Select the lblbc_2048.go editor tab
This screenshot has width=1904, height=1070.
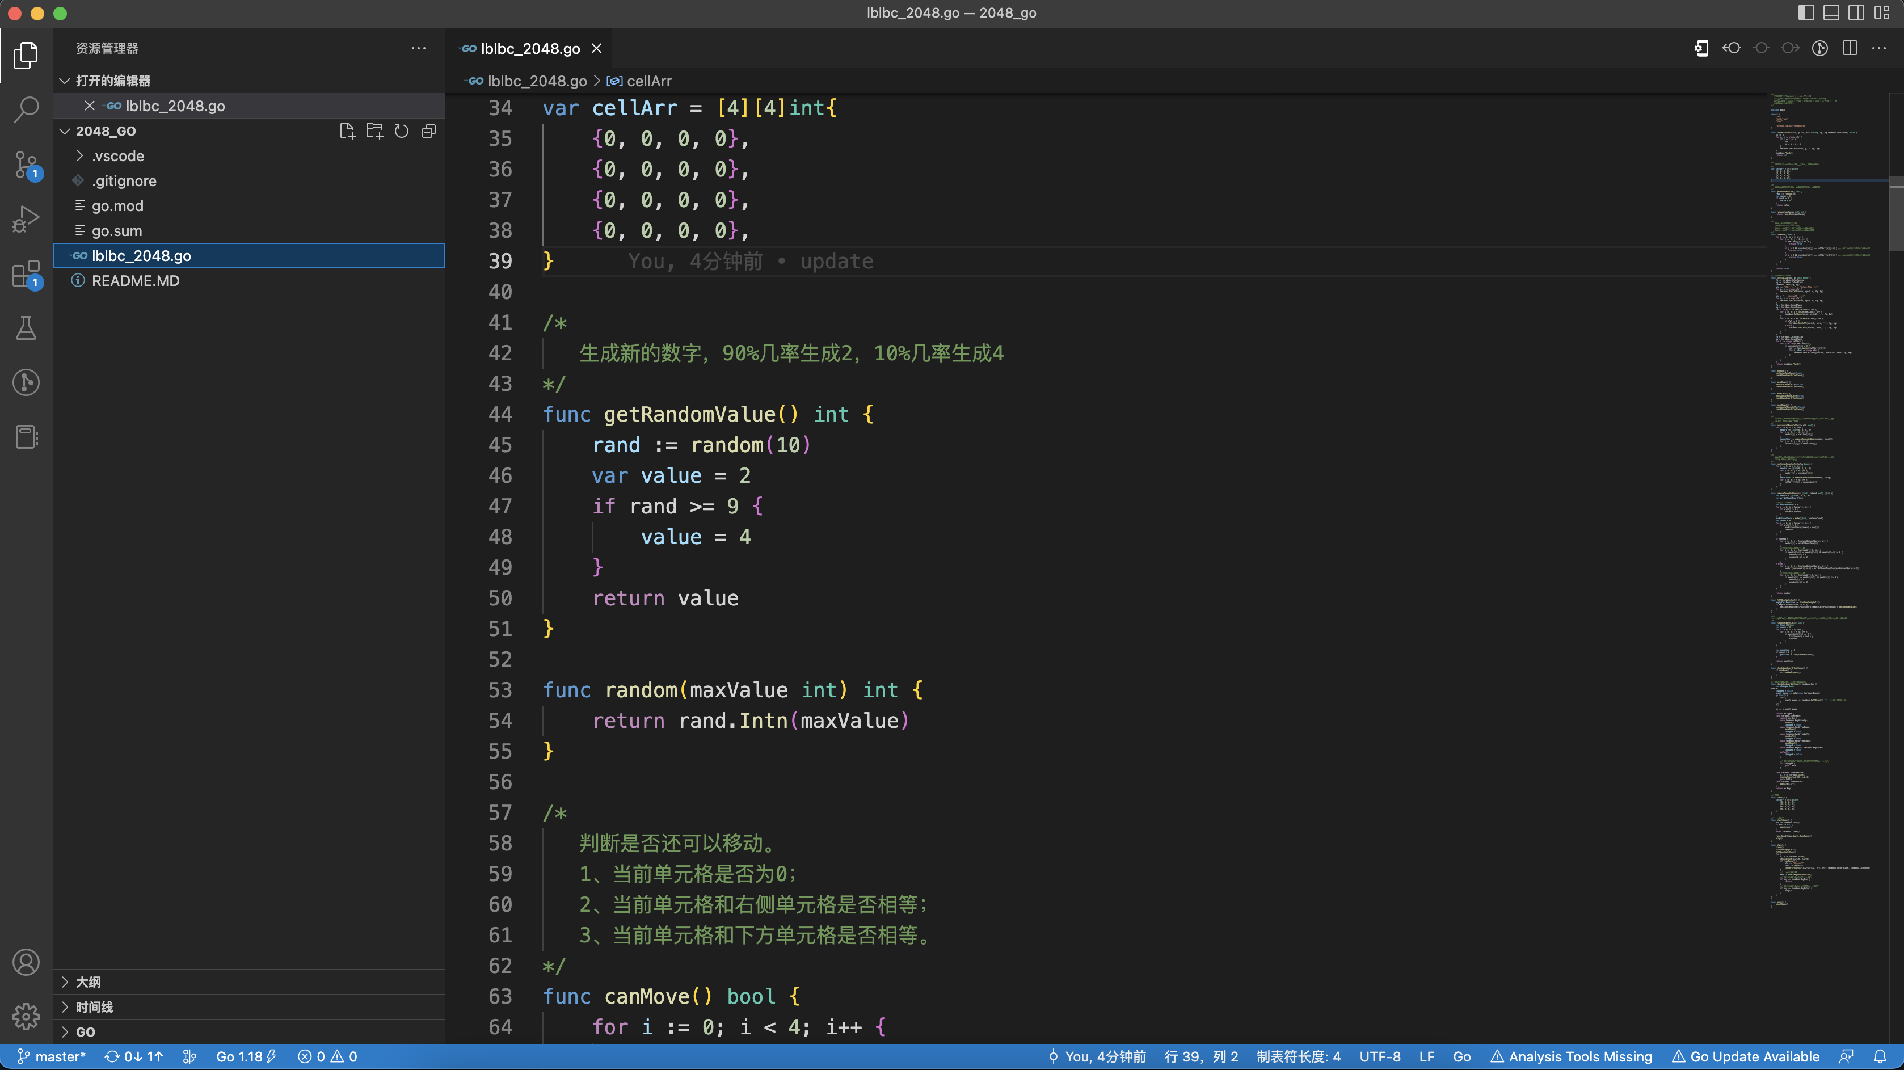click(x=529, y=49)
